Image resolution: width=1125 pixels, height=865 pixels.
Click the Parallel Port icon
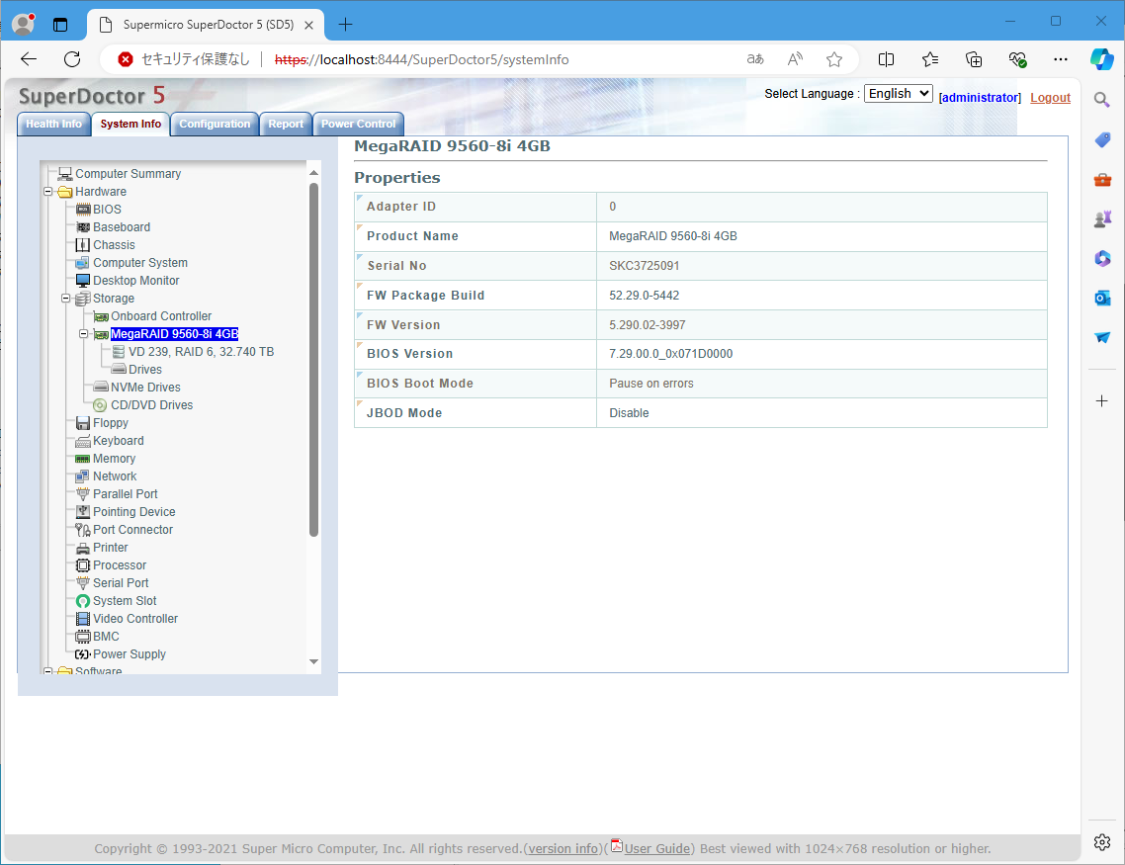click(x=83, y=494)
